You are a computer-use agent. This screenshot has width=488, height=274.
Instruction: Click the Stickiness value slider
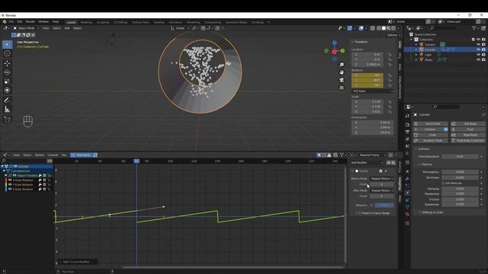460,177
